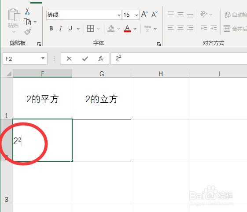Select row 1 header
This screenshot has width=247, height=212.
point(7,98)
